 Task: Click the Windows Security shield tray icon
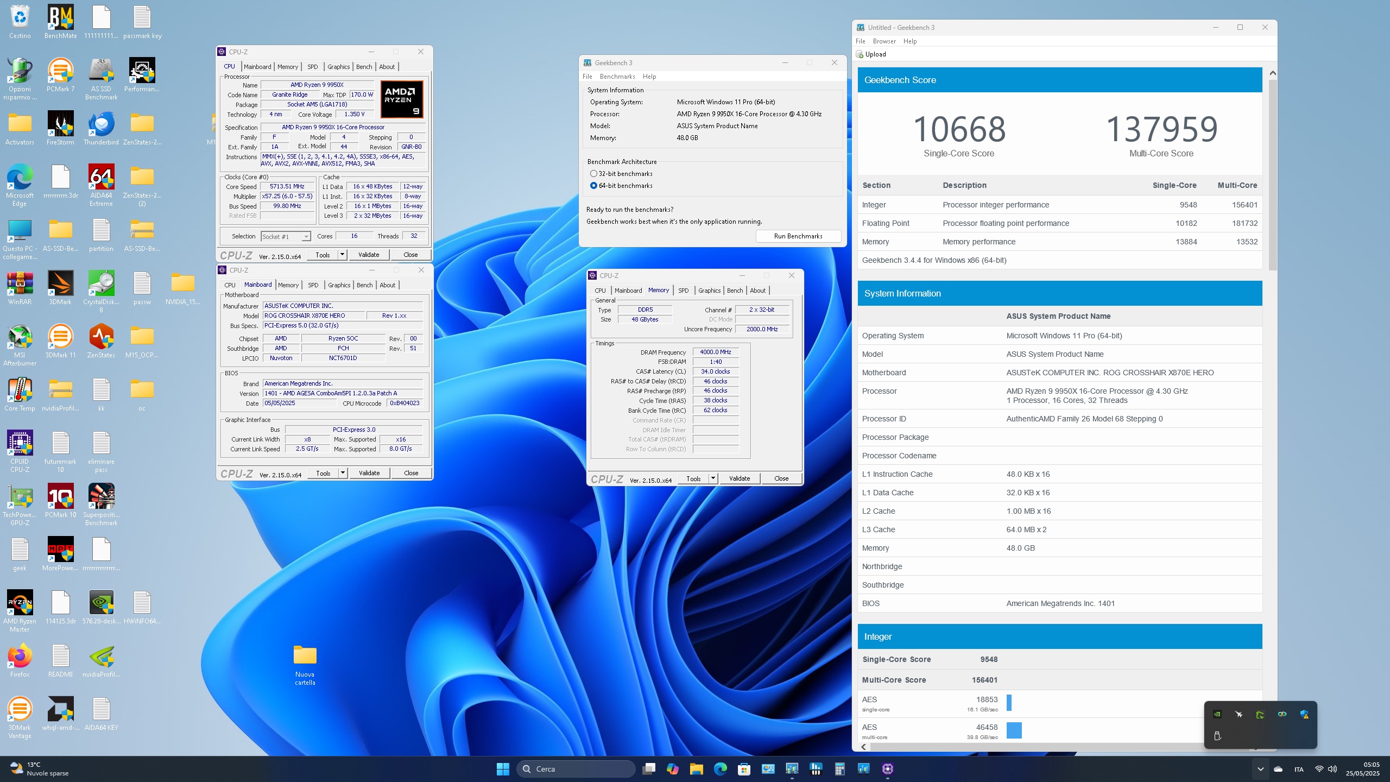(x=1304, y=714)
